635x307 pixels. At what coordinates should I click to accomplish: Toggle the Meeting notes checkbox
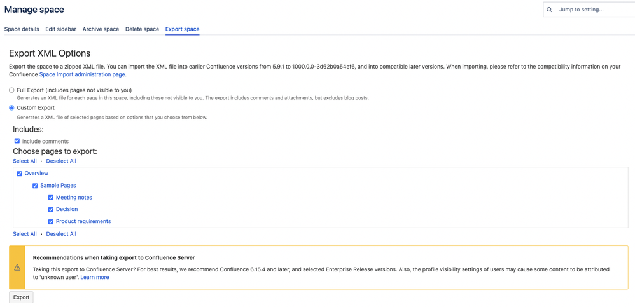point(51,198)
